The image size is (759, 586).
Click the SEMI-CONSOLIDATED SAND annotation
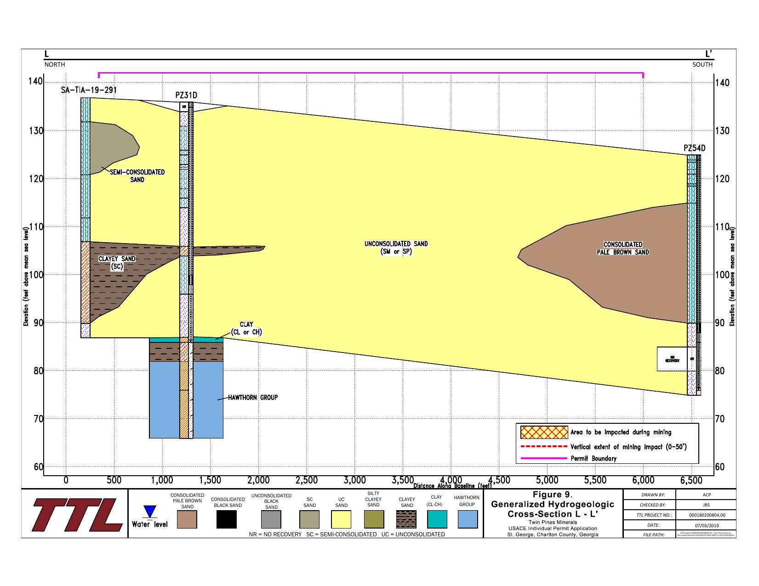point(137,176)
